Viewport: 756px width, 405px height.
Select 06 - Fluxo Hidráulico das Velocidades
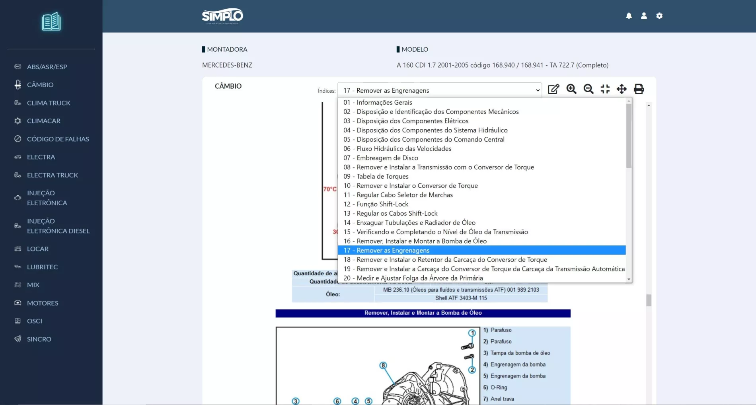pos(481,148)
